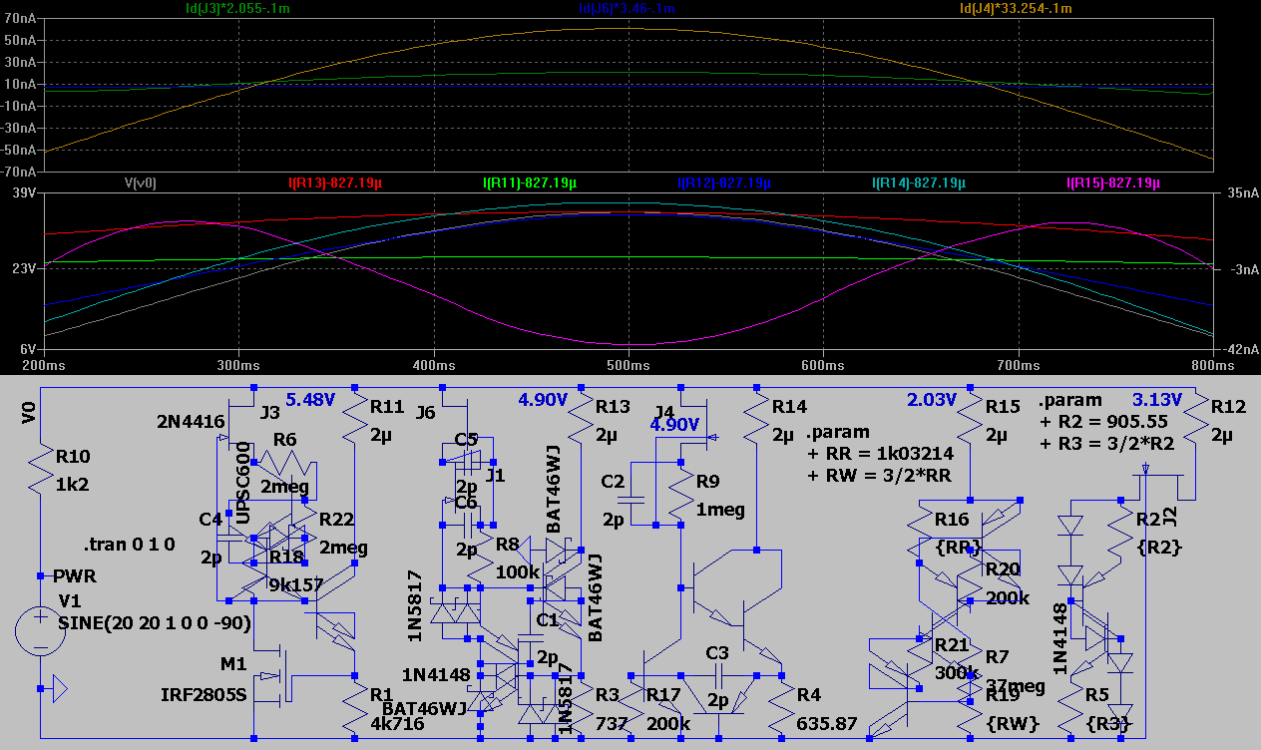Click R4's 635.87 value text
This screenshot has width=1261, height=750.
(x=826, y=724)
